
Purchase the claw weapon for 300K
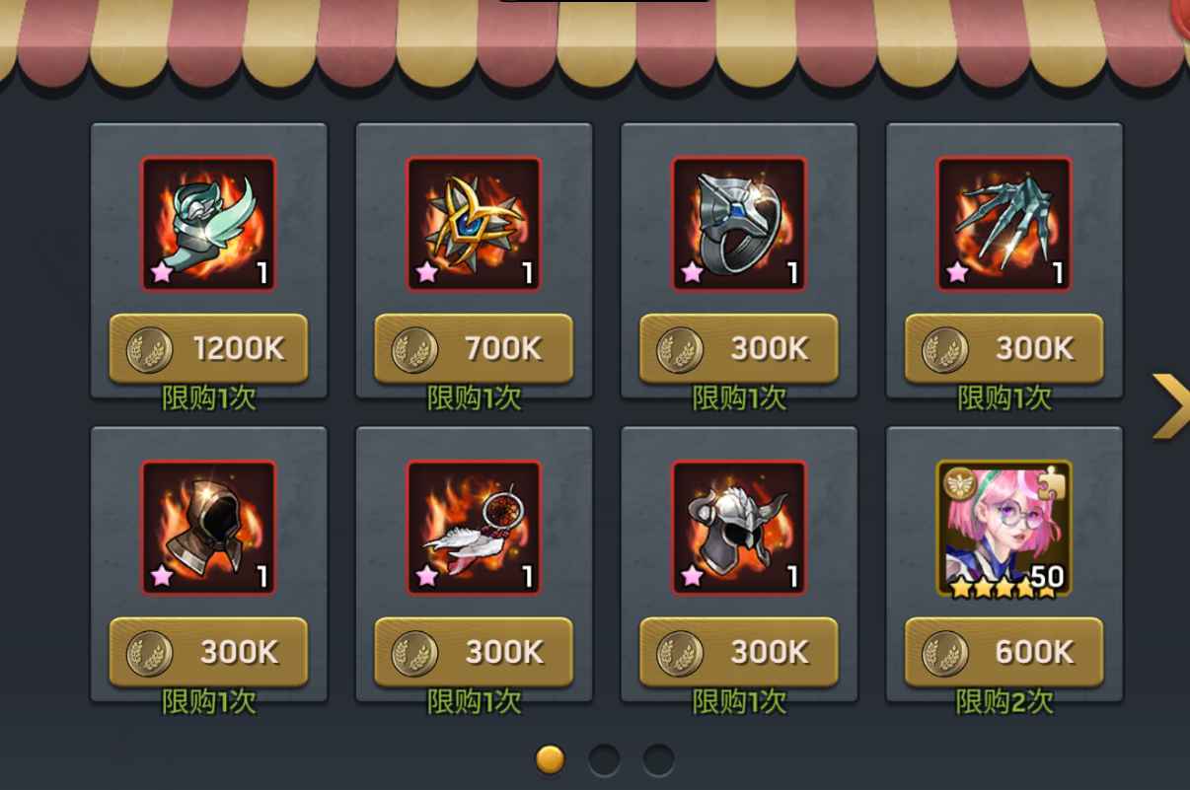coord(1004,349)
